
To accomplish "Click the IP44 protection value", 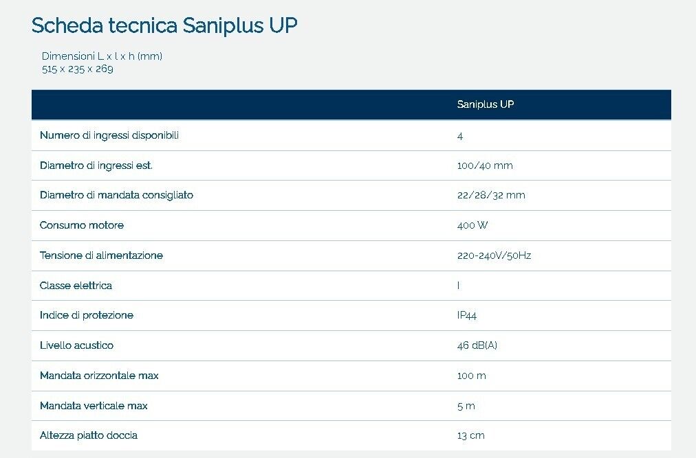I will click(466, 315).
